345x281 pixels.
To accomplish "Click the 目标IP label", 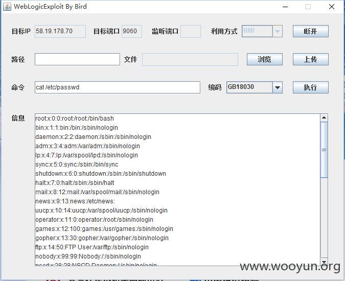I will (x=21, y=31).
